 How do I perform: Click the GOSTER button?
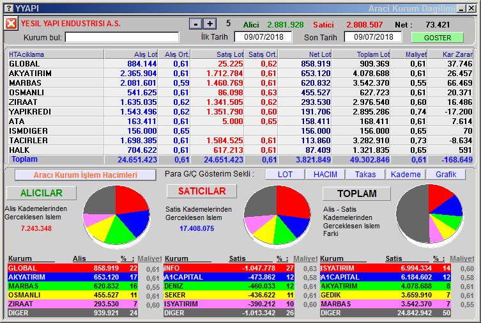tap(438, 38)
